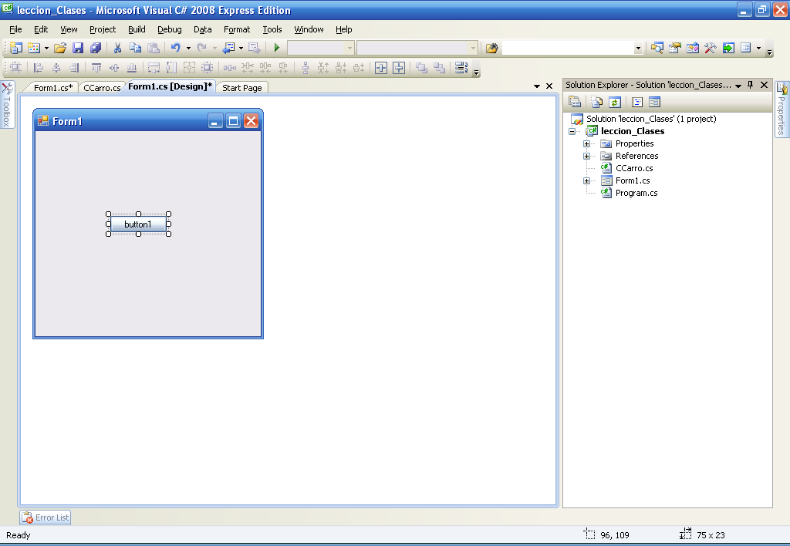
Task: Click the Copy toolbar icon
Action: pos(135,48)
